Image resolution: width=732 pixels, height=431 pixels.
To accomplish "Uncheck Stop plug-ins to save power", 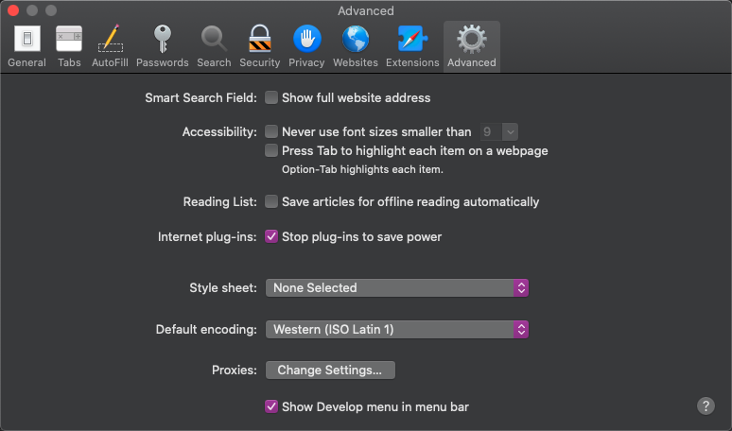I will 271,236.
